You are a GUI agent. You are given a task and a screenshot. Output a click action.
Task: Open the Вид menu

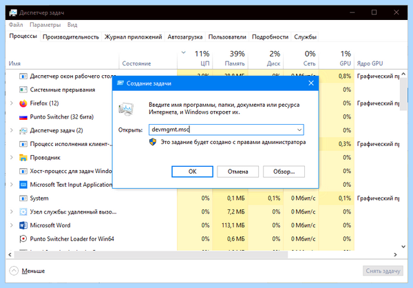[72, 25]
